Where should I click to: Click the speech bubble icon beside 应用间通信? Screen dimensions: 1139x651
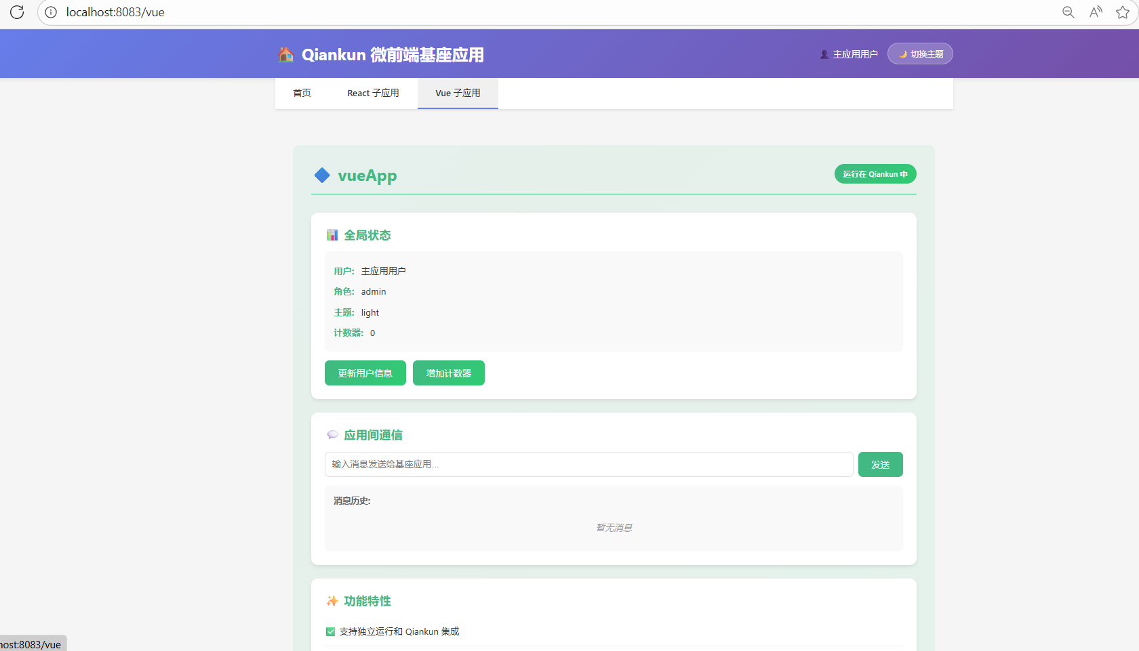[332, 435]
